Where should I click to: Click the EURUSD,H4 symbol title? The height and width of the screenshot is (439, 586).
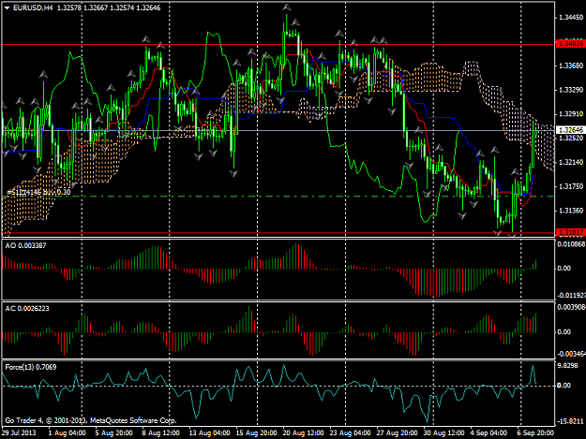tap(33, 7)
